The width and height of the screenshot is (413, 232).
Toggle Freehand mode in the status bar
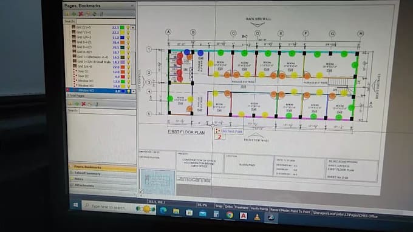(x=242, y=208)
